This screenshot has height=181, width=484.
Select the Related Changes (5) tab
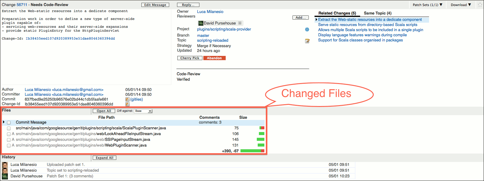click(x=337, y=13)
